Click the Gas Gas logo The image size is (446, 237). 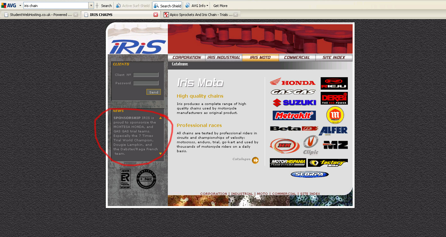tap(293, 92)
